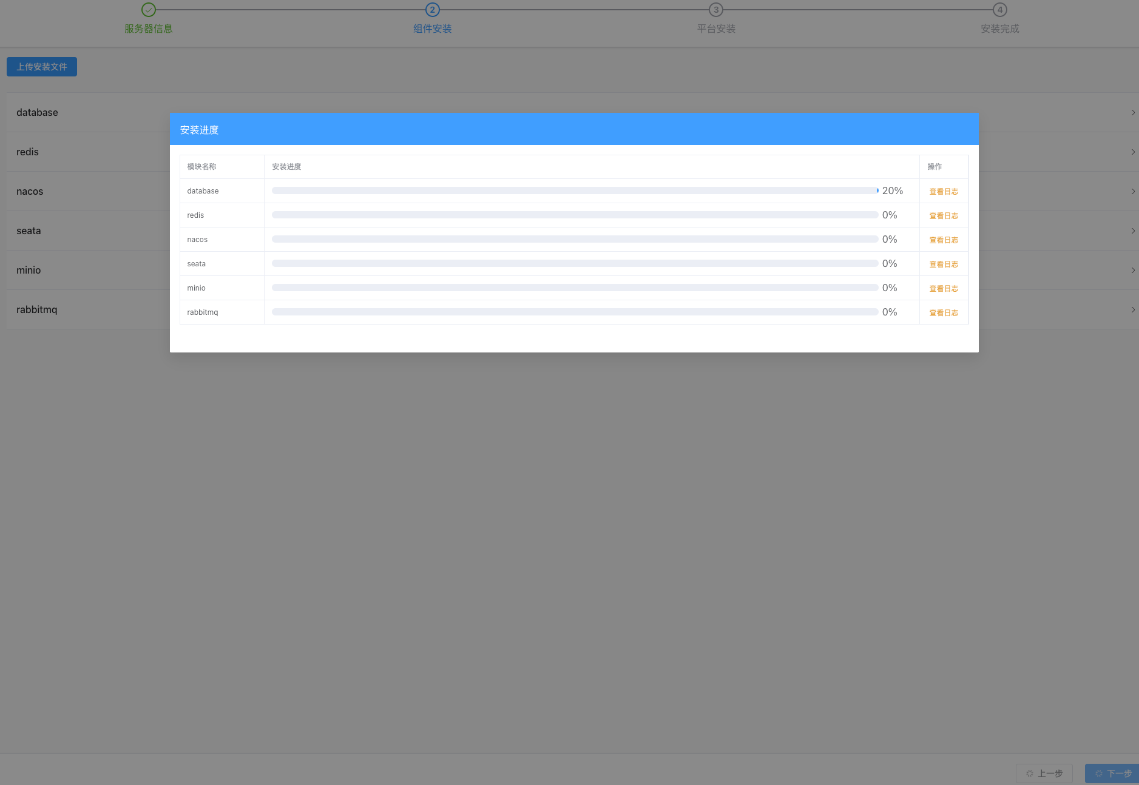1139x785 pixels.
Task: Click the nacos item in the background list
Action: pos(30,192)
